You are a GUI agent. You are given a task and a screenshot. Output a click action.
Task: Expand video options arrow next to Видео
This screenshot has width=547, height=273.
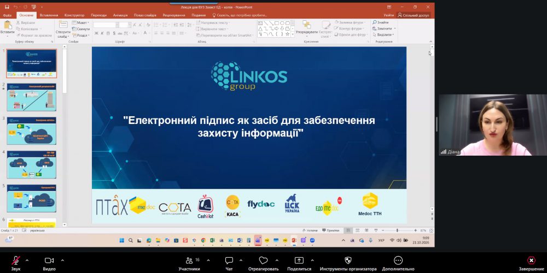click(x=62, y=260)
